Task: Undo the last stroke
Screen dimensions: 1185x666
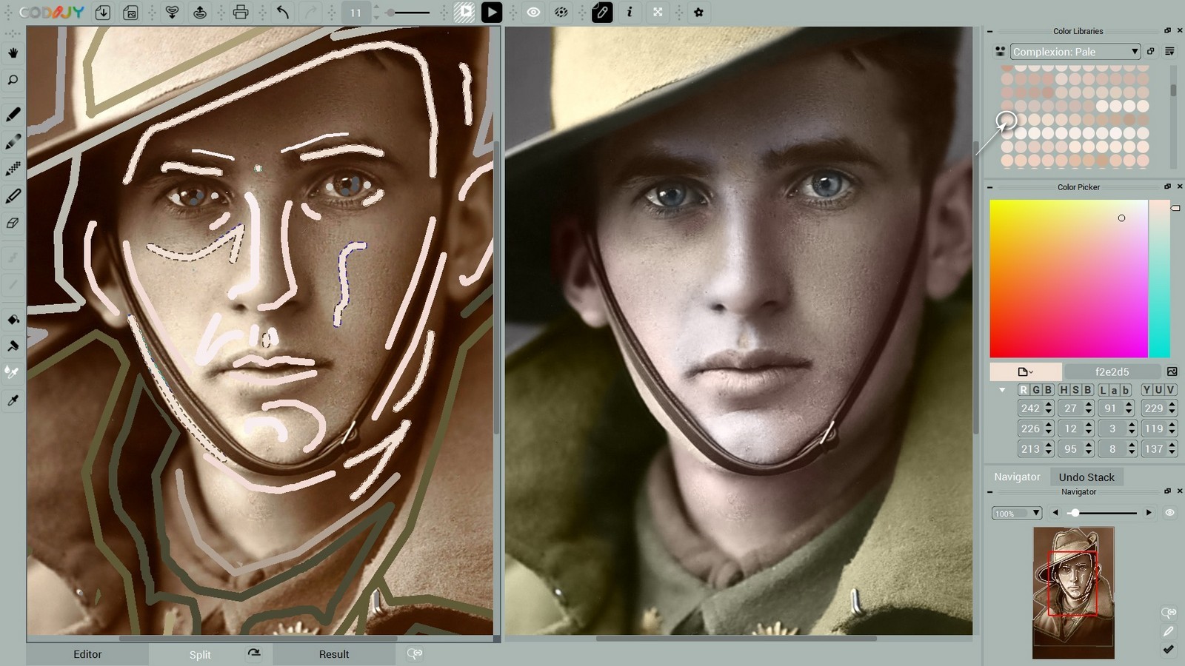Action: coord(281,12)
